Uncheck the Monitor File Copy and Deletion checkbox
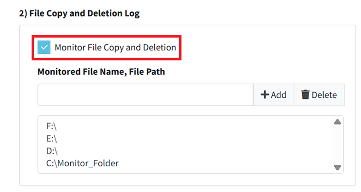361x192 pixels. (x=44, y=48)
